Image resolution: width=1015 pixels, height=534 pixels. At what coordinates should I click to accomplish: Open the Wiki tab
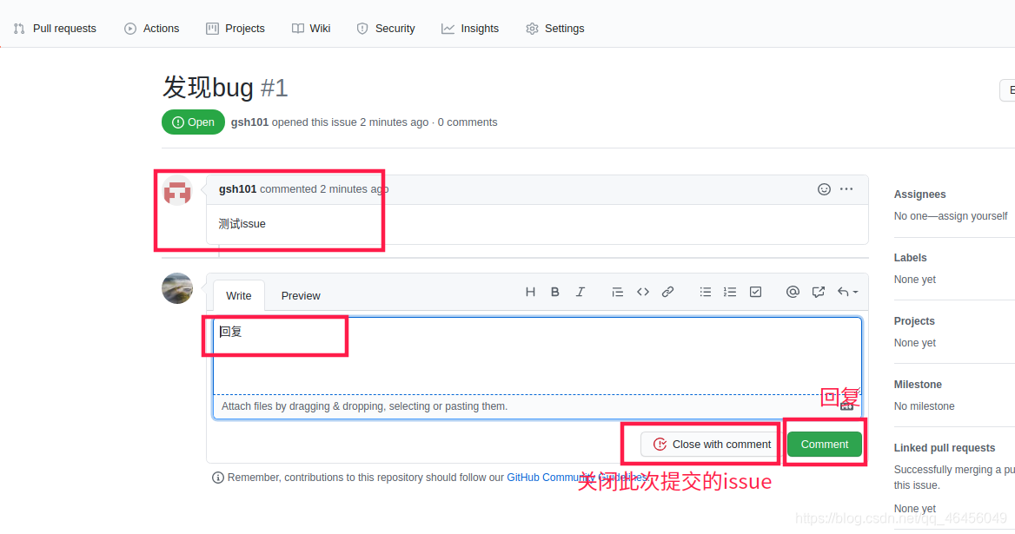[311, 29]
